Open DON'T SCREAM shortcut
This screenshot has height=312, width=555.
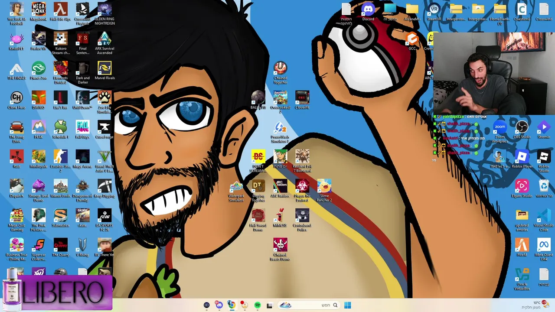click(x=258, y=161)
